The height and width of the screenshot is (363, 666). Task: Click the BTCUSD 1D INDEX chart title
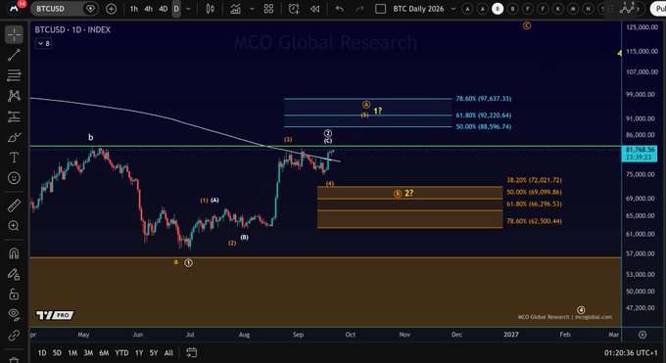[72, 29]
